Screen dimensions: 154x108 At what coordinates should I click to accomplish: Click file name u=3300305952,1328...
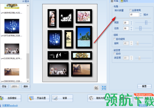[x=11, y=81]
